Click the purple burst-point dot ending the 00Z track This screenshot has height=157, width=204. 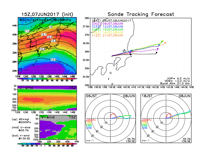point(158,49)
